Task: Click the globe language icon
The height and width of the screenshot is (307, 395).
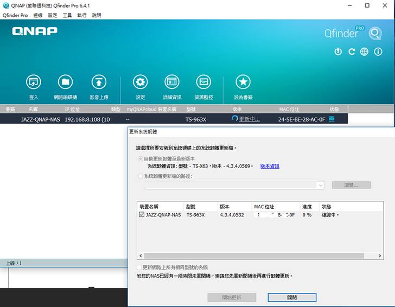Action: click(x=365, y=52)
